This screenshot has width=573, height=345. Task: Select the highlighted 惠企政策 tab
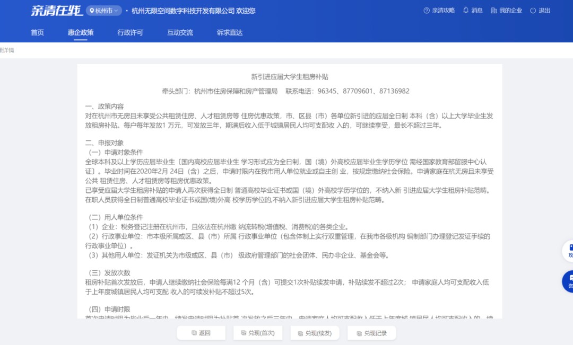pyautogui.click(x=81, y=32)
